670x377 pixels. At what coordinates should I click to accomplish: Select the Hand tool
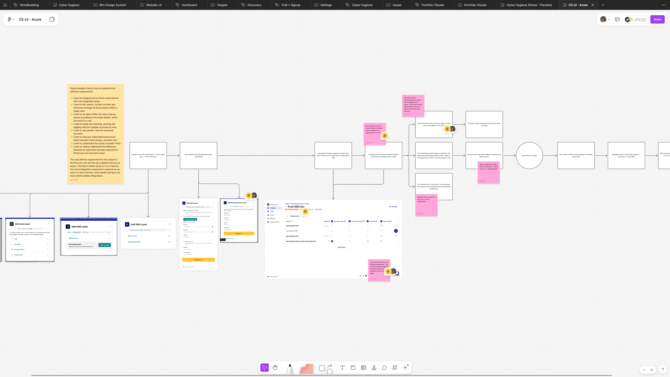[275, 368]
